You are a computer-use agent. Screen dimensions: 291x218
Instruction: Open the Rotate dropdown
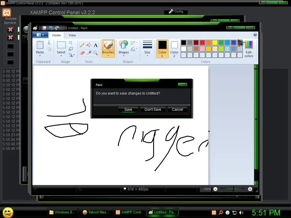click(72, 55)
